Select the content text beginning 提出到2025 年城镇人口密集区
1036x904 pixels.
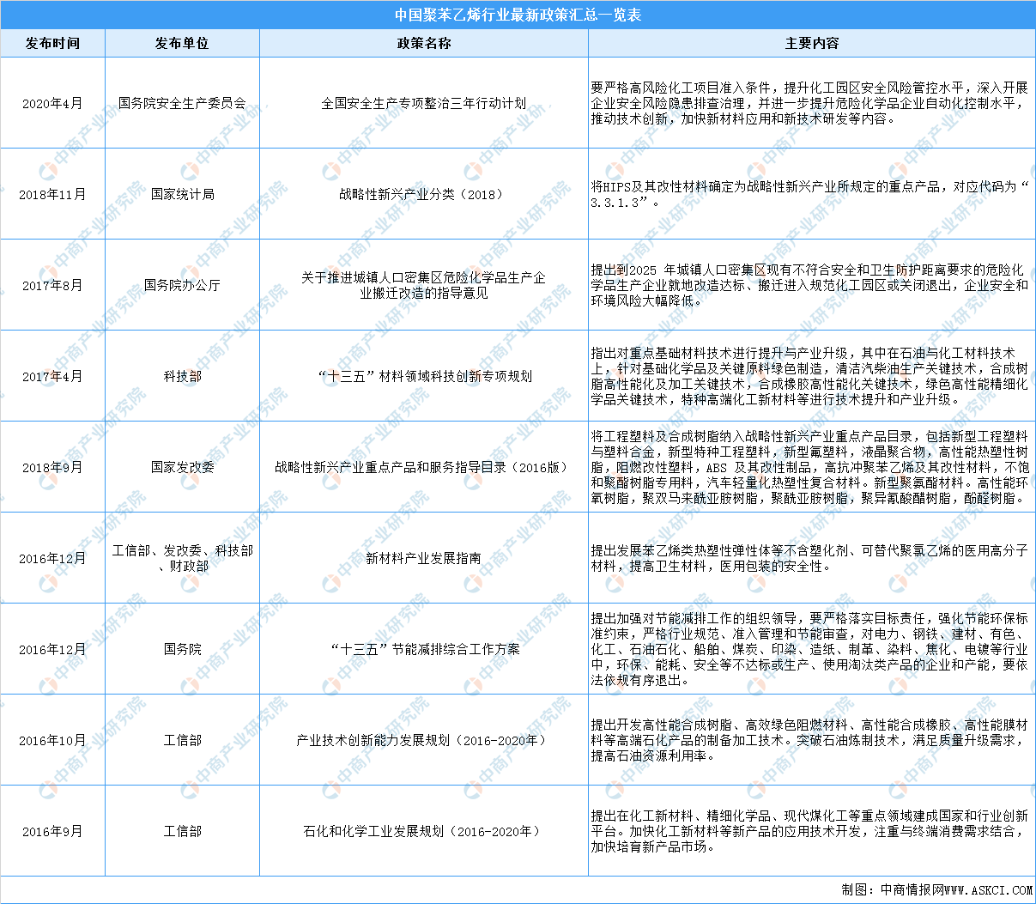809,285
